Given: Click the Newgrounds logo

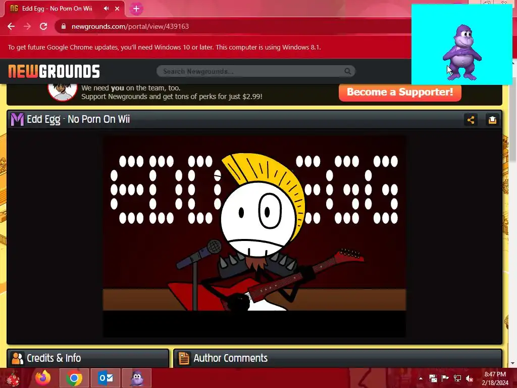Looking at the screenshot, I should (x=54, y=71).
